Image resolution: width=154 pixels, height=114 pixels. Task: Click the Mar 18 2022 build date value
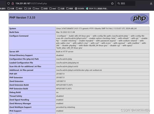click(65, 32)
